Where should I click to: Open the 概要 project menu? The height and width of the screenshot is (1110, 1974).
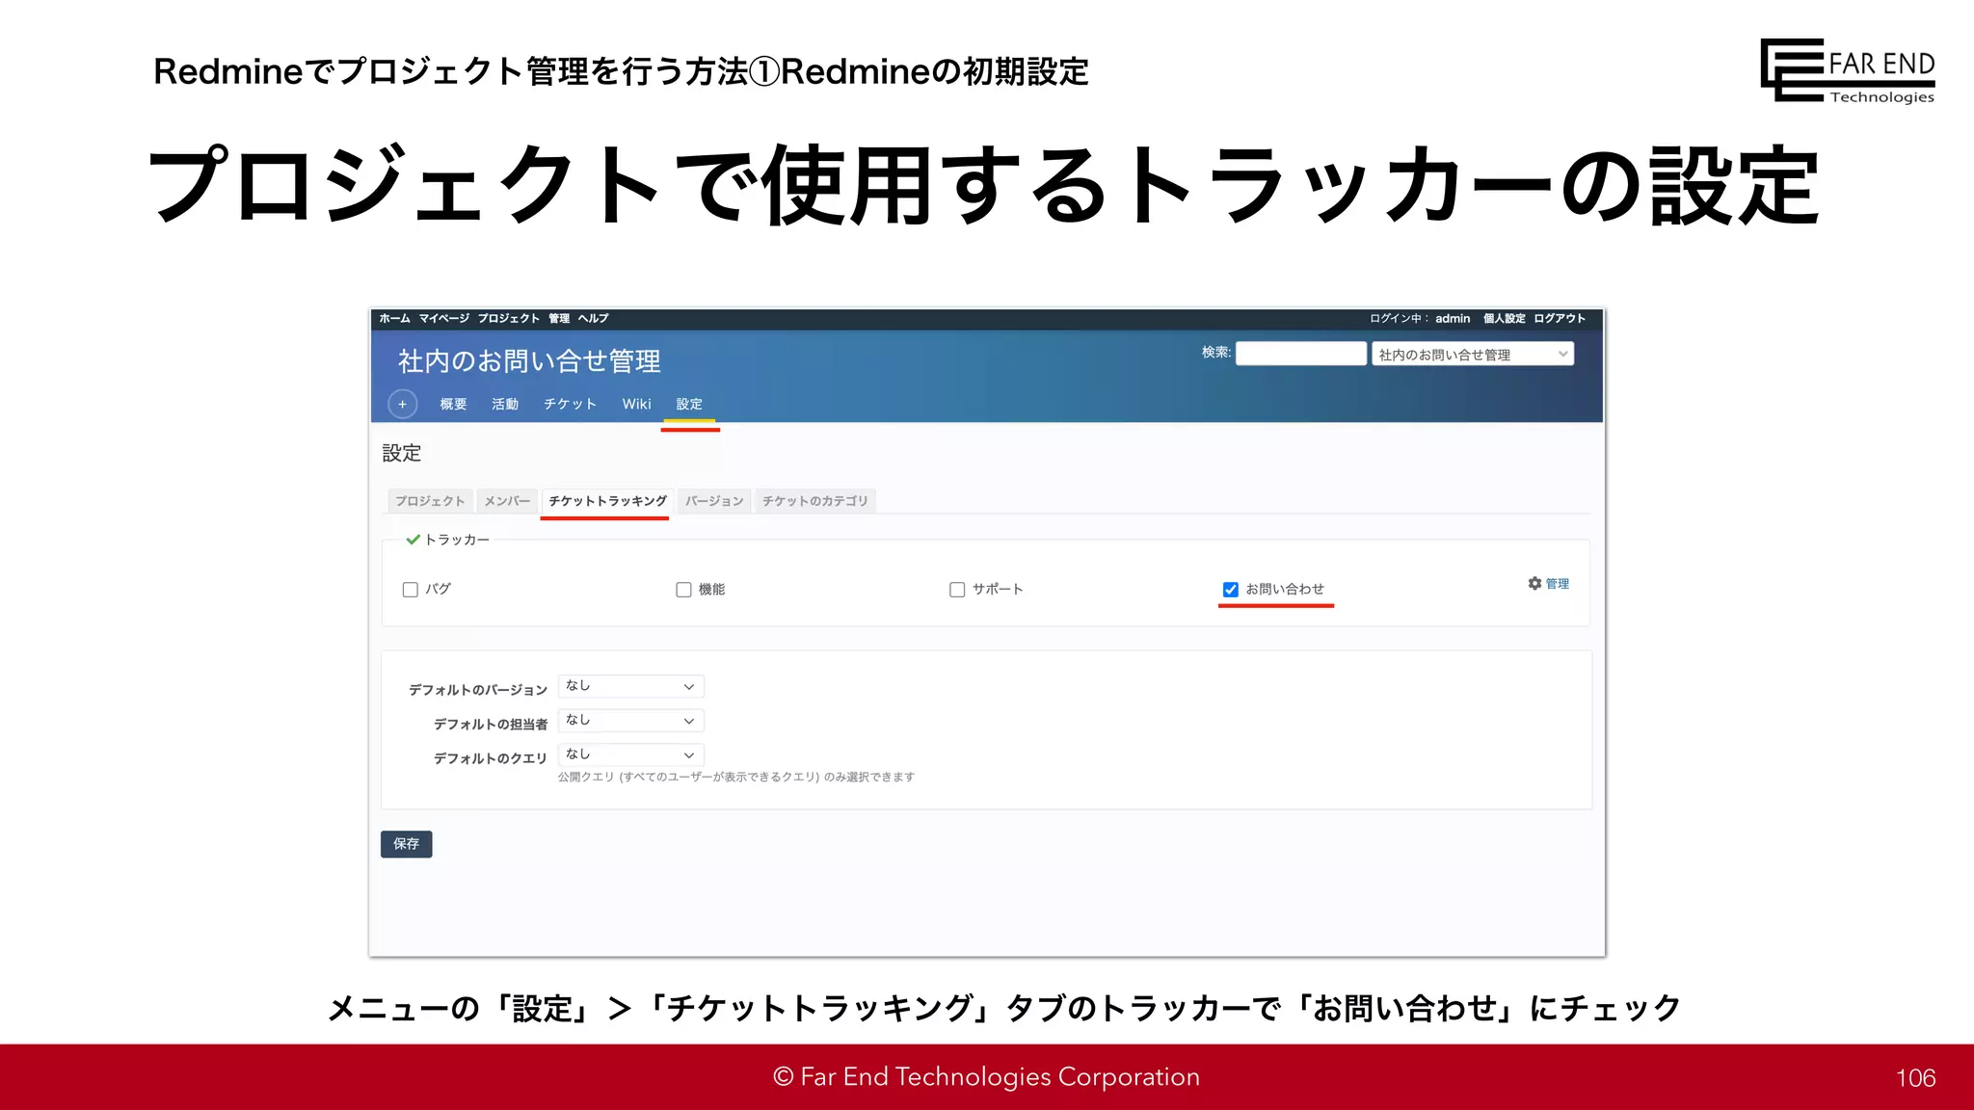tap(453, 404)
